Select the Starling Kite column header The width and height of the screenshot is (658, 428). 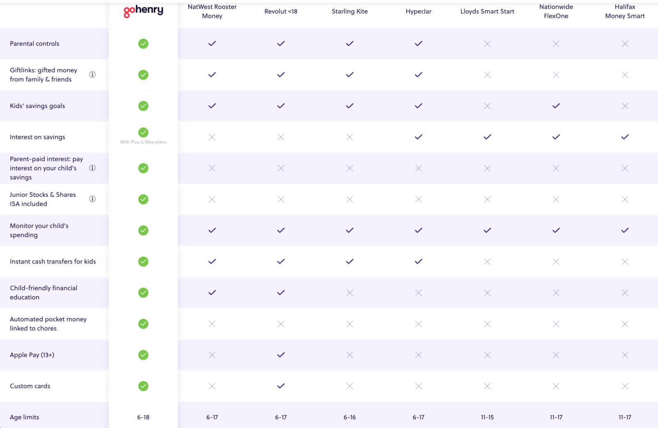(350, 12)
